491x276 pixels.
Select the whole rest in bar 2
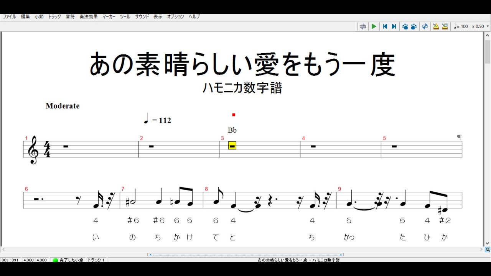click(151, 146)
